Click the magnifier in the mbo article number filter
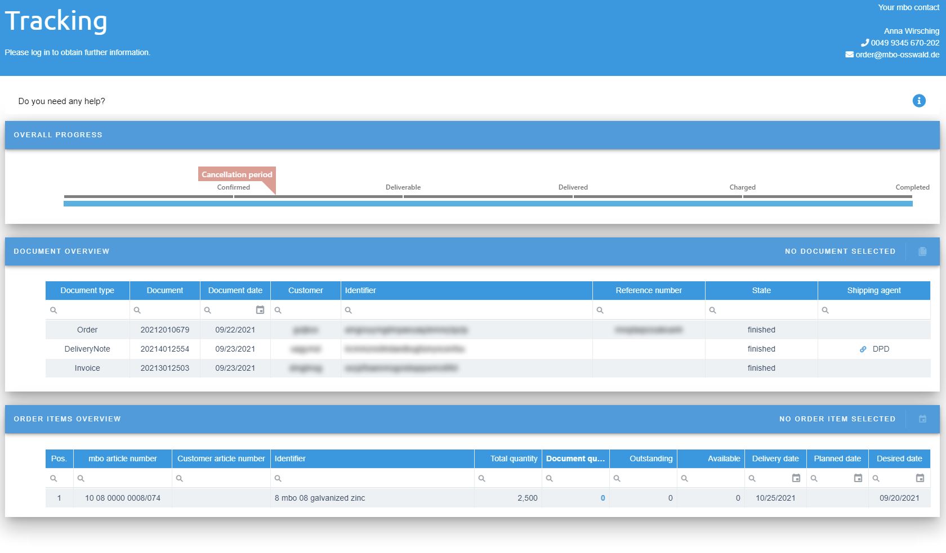Viewport: 946px width, 553px height. click(x=80, y=478)
